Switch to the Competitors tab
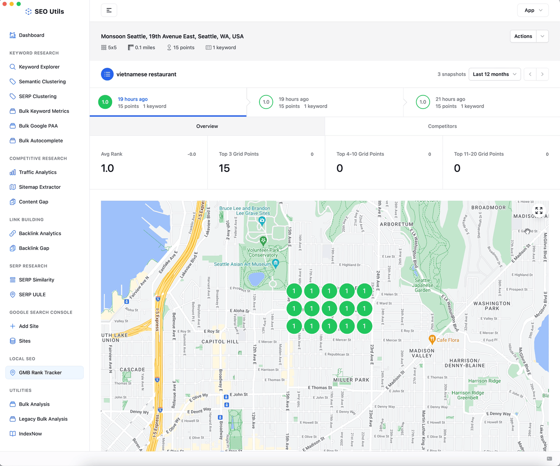Screen dimensions: 560x466 click(x=442, y=126)
